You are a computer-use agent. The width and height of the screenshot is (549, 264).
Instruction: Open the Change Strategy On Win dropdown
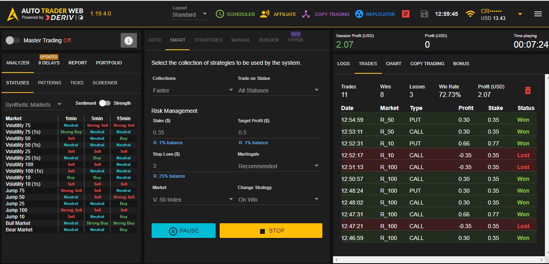click(x=279, y=200)
